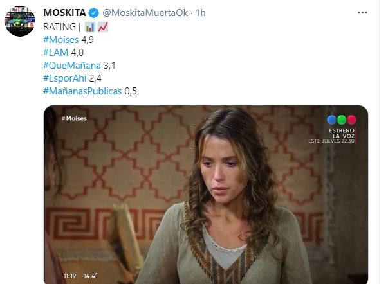Screen dimensions: 388x284
Task: Click the blue verified badge
Action: click(94, 13)
